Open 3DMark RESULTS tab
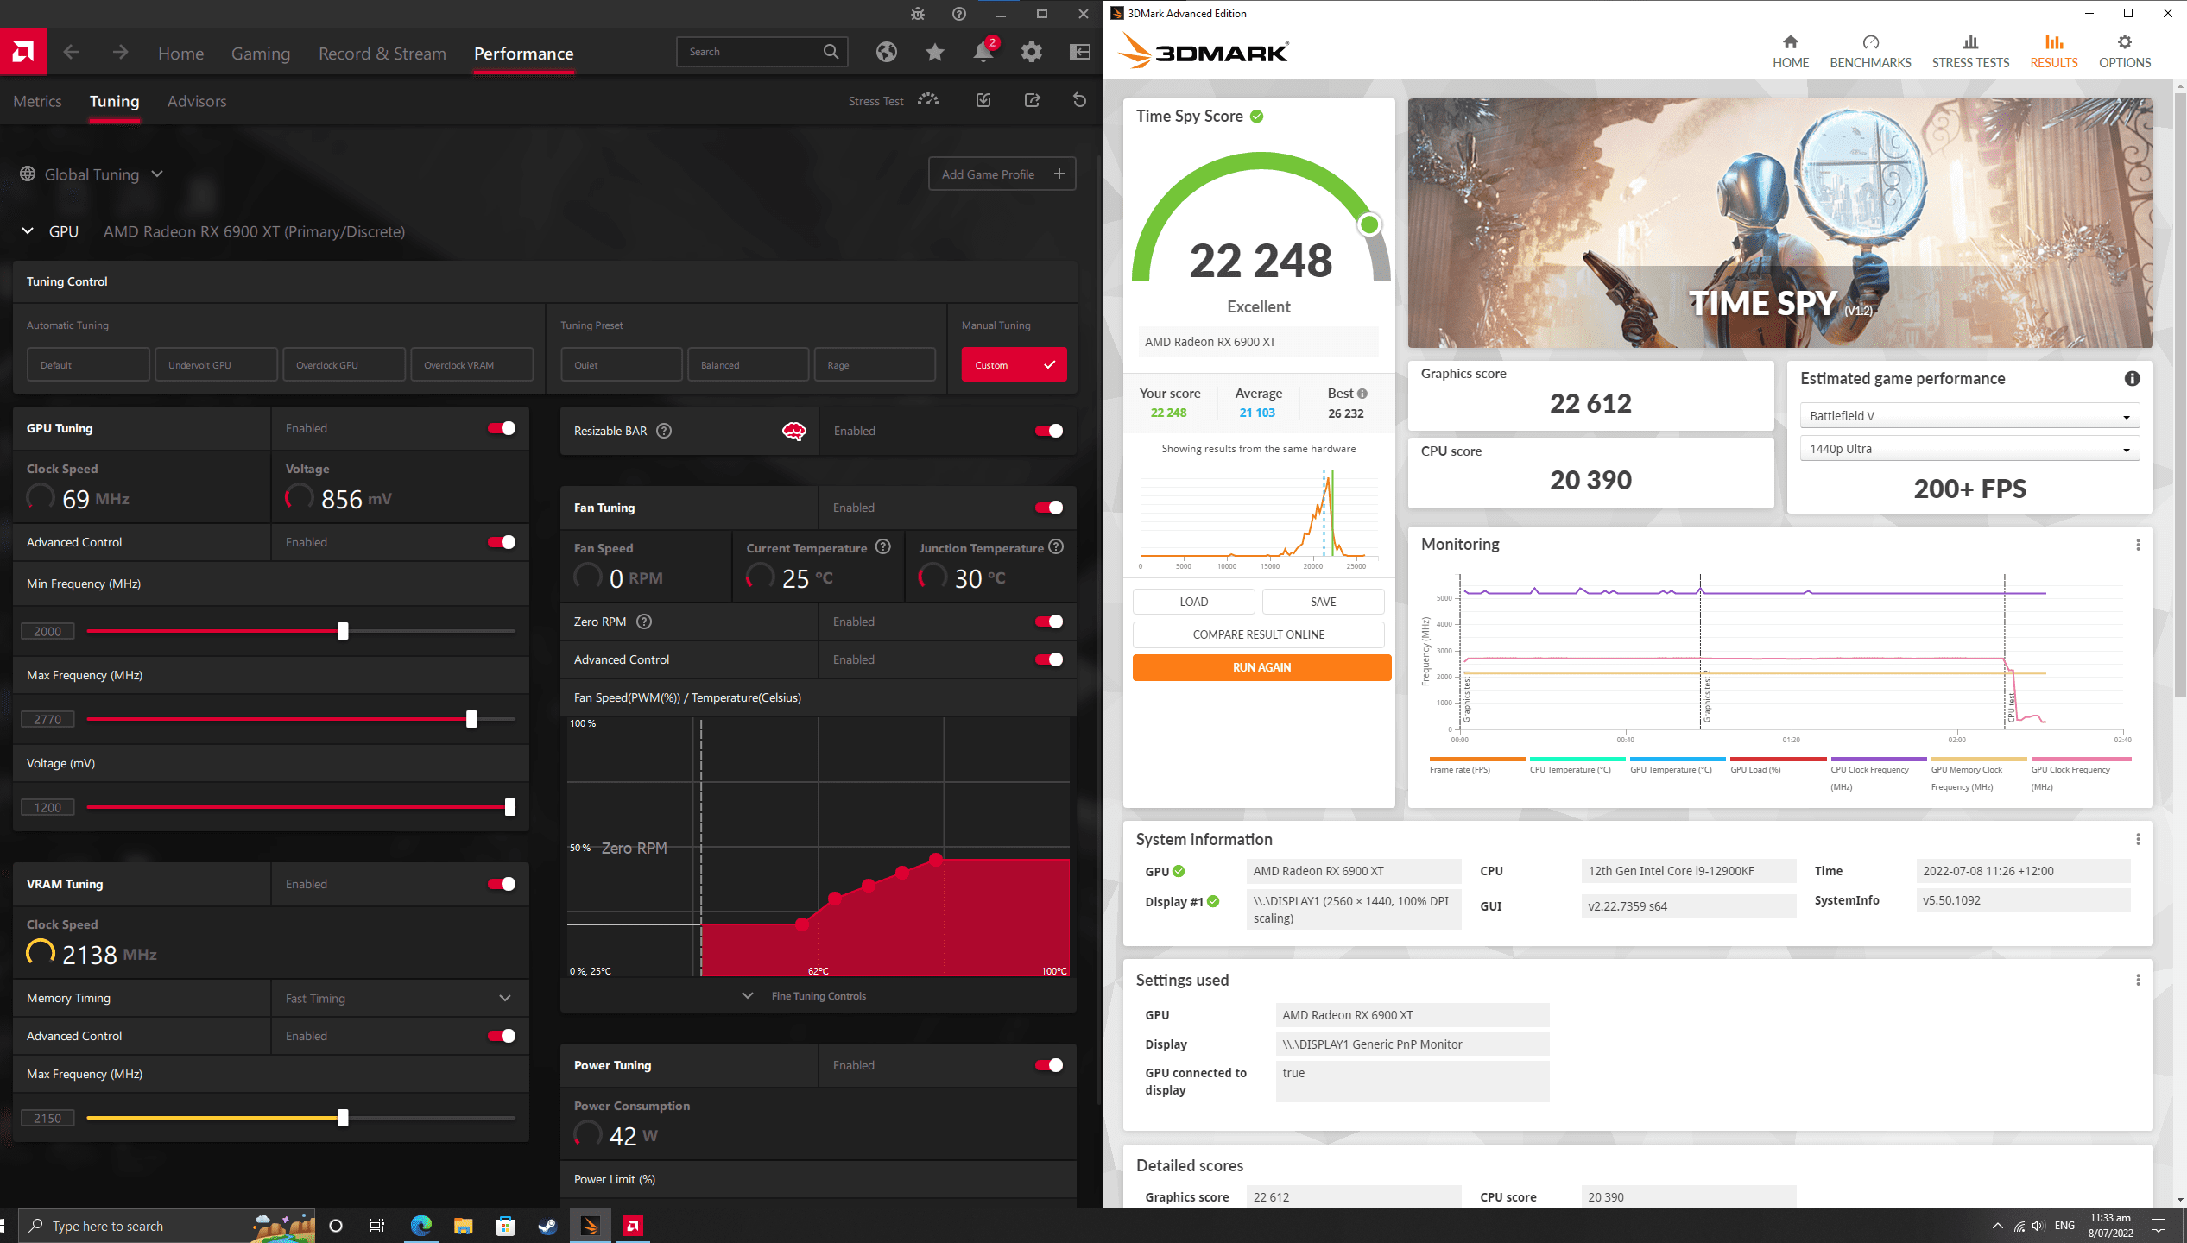 pyautogui.click(x=2053, y=52)
